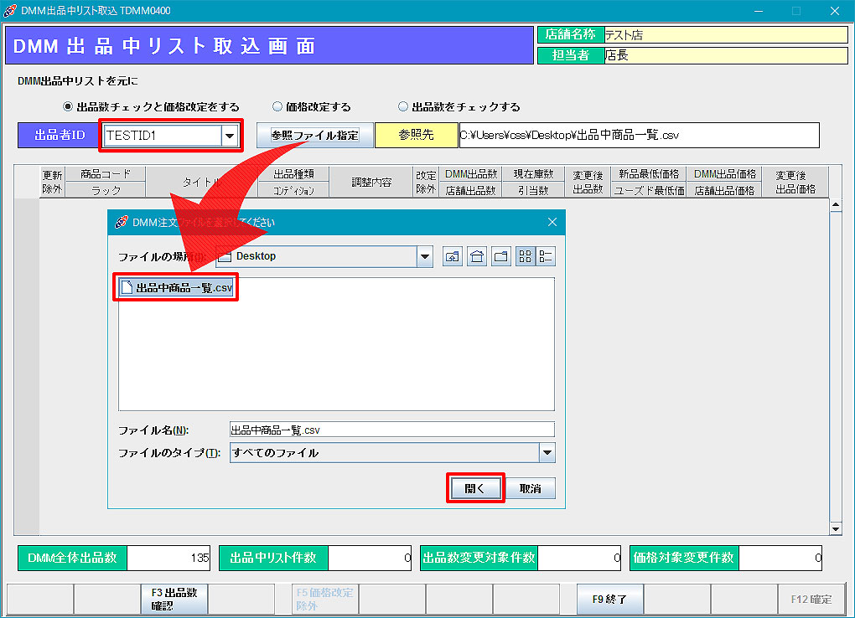
Task: Click the Home folder icon in dialog
Action: coord(477,257)
